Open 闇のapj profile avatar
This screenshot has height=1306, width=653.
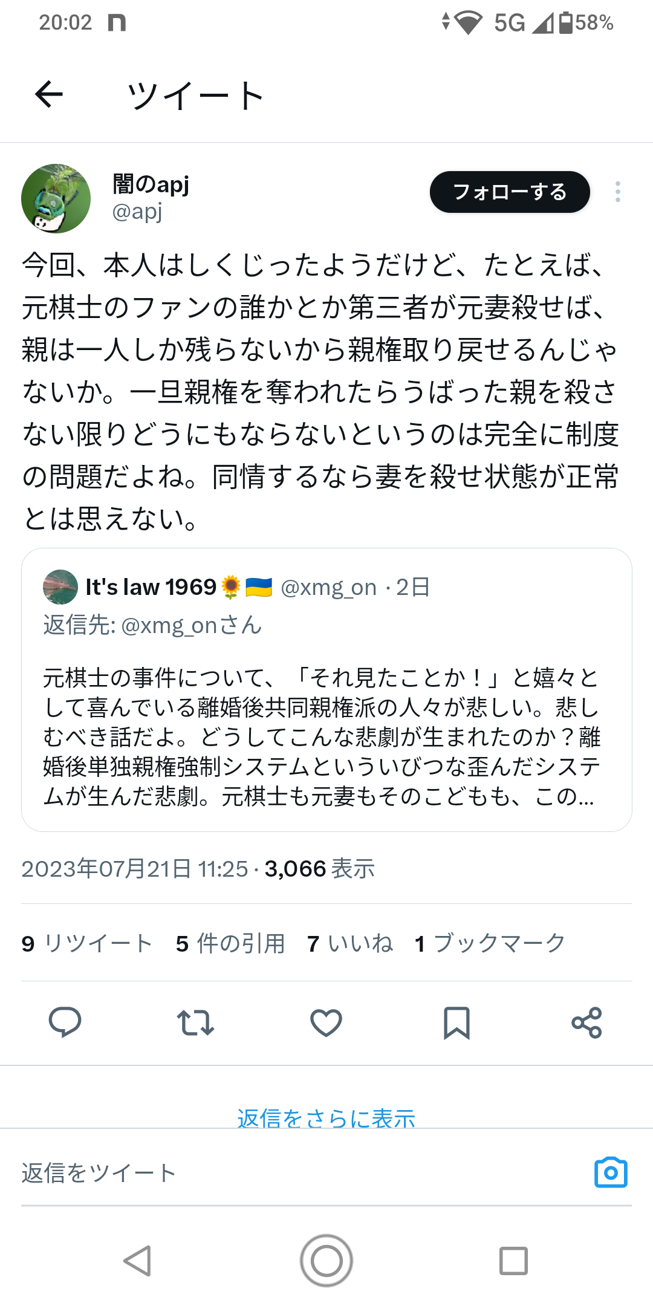click(56, 198)
